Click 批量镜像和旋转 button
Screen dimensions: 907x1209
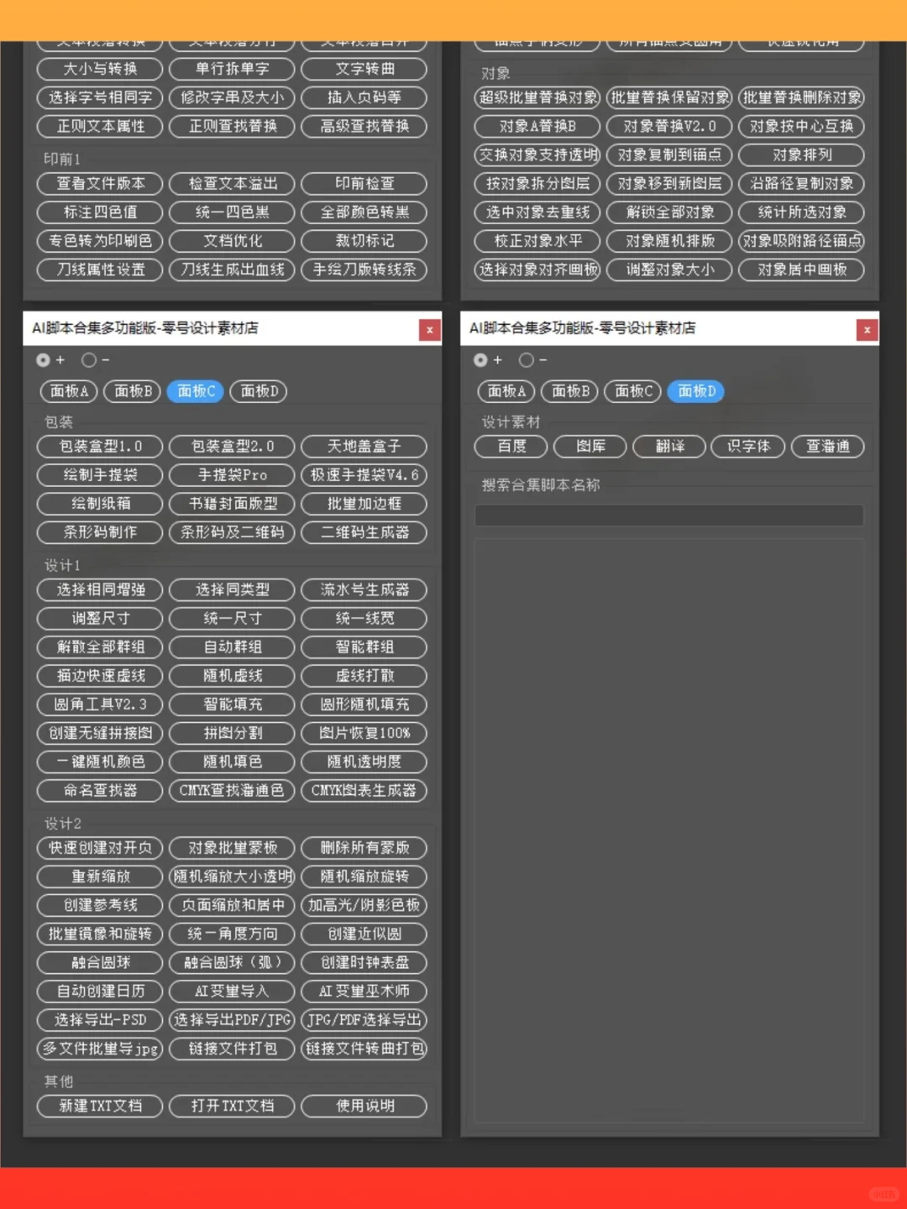[x=100, y=934]
